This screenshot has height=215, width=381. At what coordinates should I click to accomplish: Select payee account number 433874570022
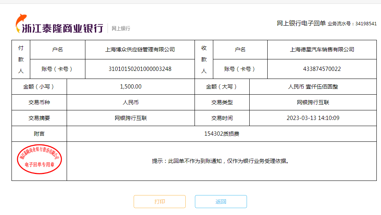pyautogui.click(x=322, y=69)
